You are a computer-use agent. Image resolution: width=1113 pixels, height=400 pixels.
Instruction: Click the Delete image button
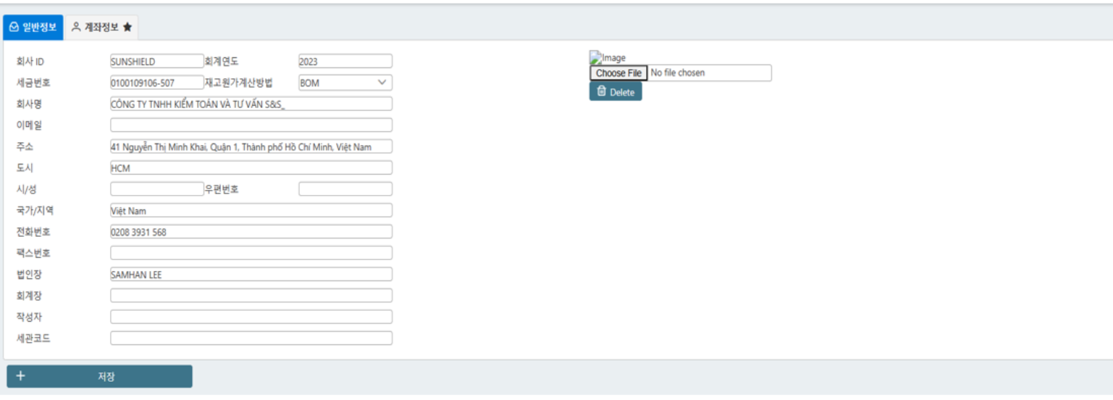(615, 92)
